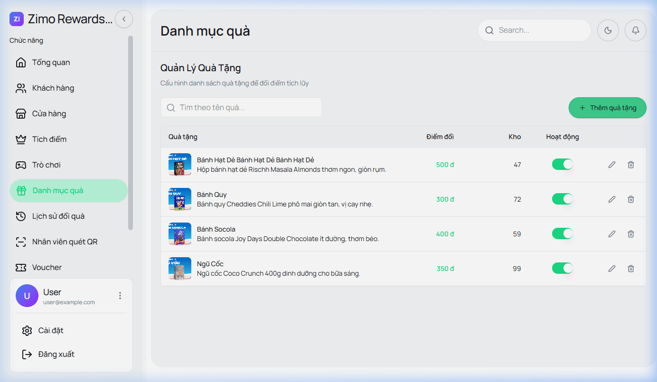The image size is (657, 382).
Task: Toggle Ngũ Cốc active status
Action: [563, 269]
